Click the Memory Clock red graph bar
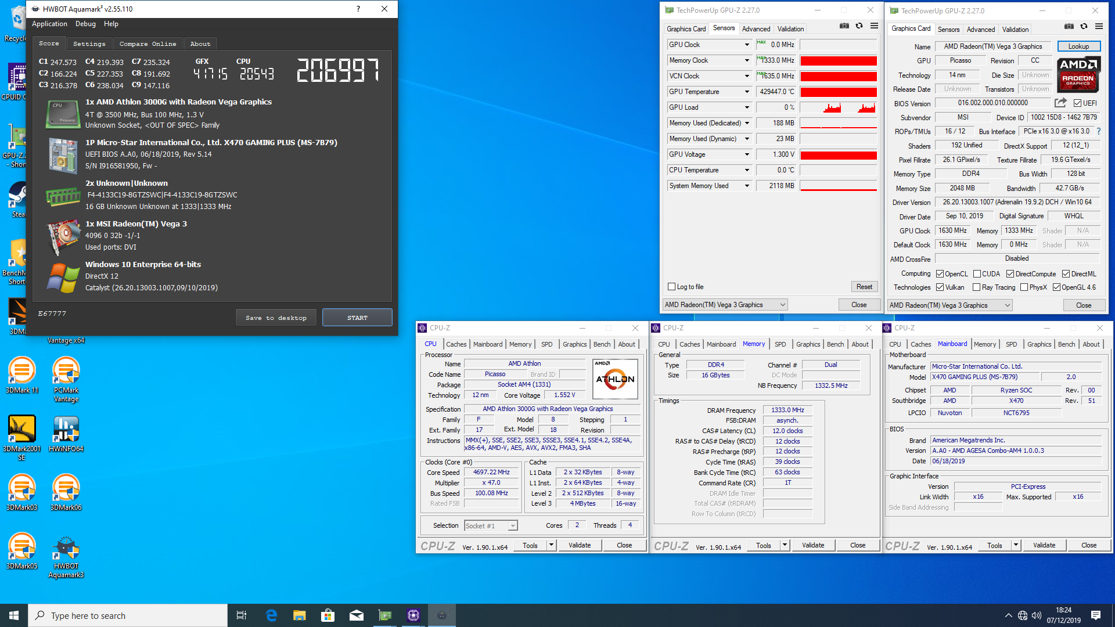Screen dimensions: 1115x627 [x=839, y=60]
